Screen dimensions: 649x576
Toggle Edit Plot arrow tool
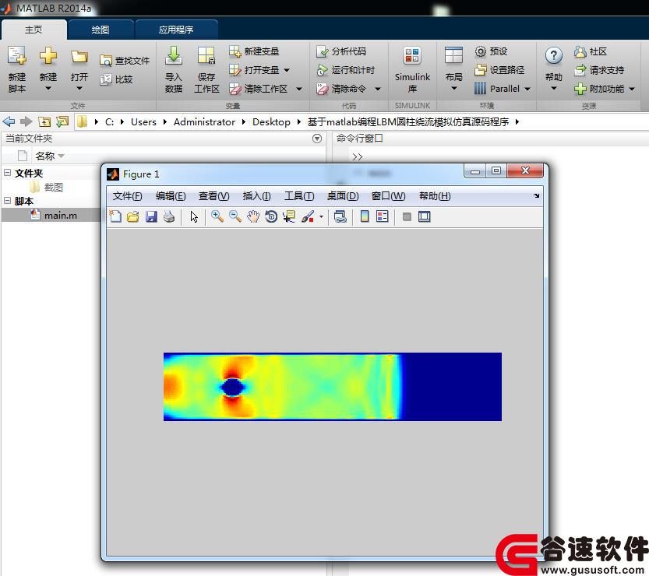pos(194,216)
